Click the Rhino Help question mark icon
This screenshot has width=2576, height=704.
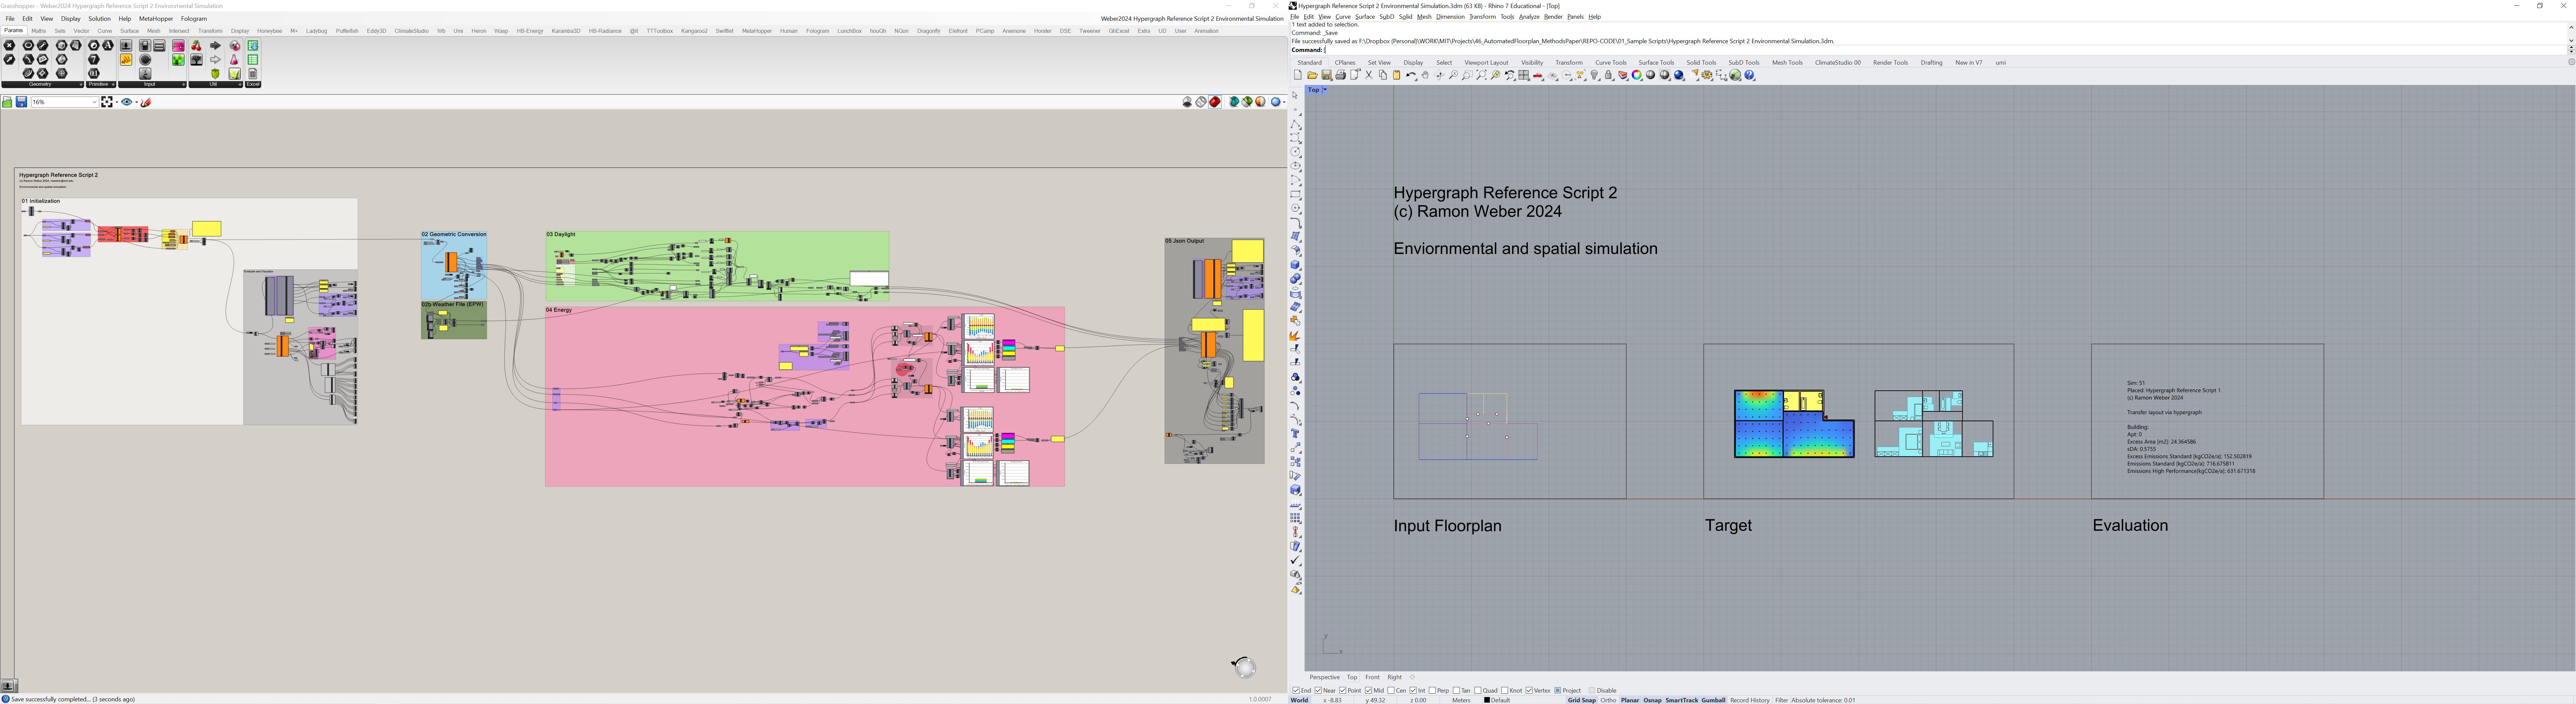[1749, 75]
